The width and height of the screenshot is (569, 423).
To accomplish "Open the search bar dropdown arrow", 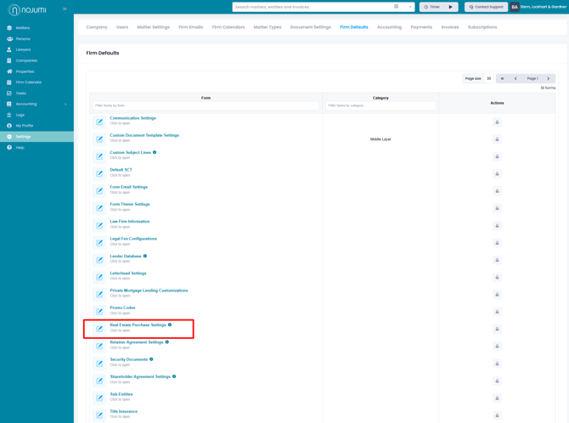I will coord(410,7).
